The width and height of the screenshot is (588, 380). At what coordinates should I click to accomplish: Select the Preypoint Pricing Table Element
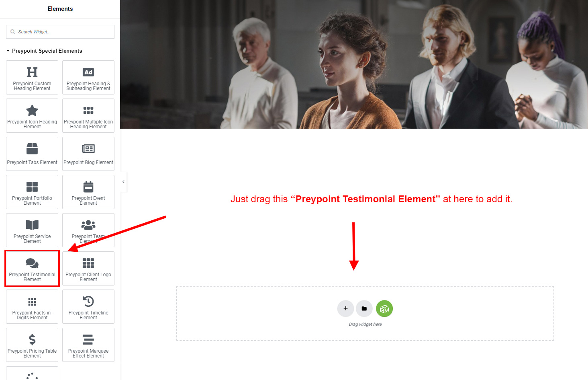pos(32,345)
